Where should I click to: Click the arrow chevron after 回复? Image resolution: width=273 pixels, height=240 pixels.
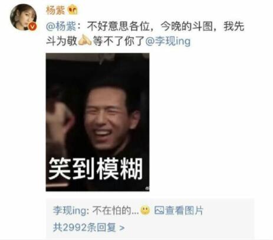[122, 228]
